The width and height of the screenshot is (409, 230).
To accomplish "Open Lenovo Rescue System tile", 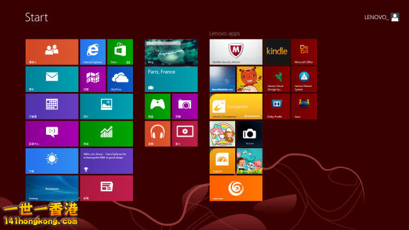I will click(x=304, y=79).
